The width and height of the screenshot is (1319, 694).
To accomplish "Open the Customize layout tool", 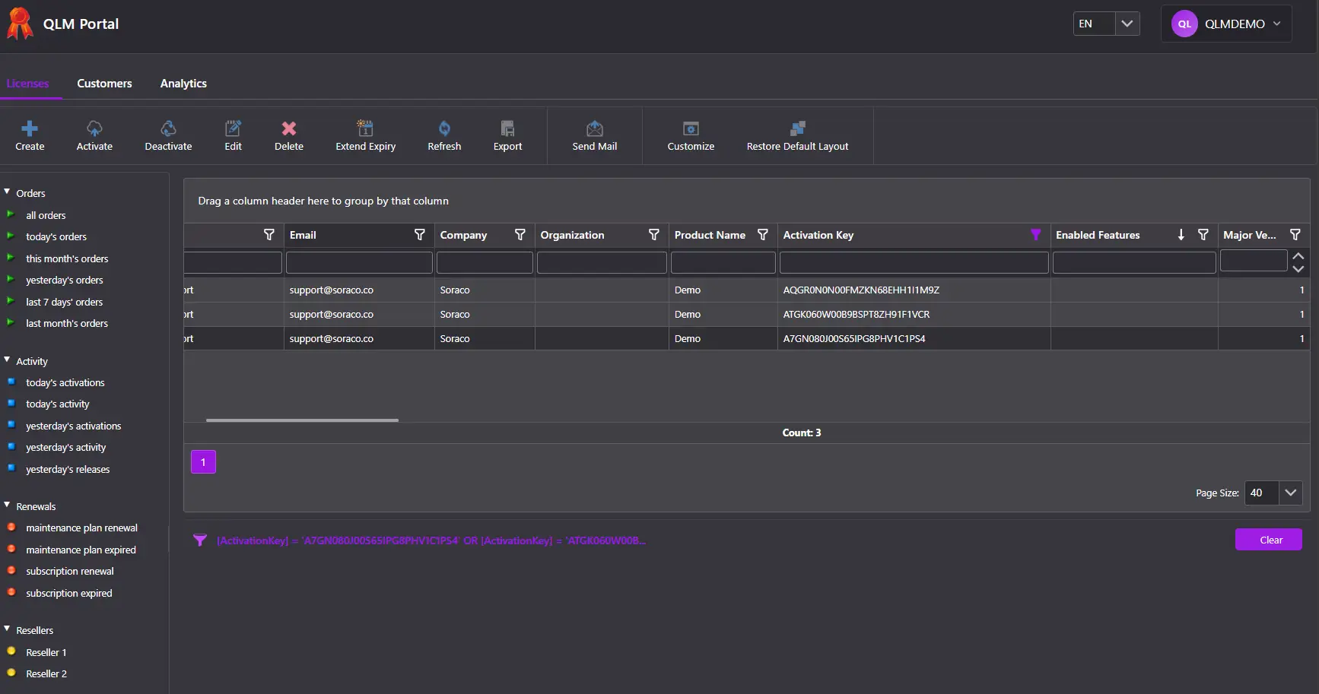I will (x=691, y=128).
